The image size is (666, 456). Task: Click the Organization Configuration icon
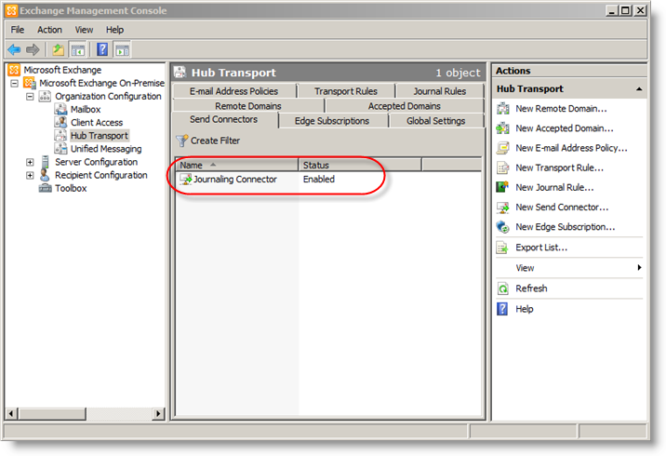click(x=45, y=97)
